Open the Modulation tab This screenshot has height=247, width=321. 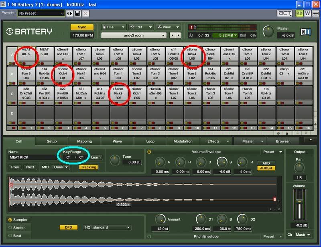[183, 141]
